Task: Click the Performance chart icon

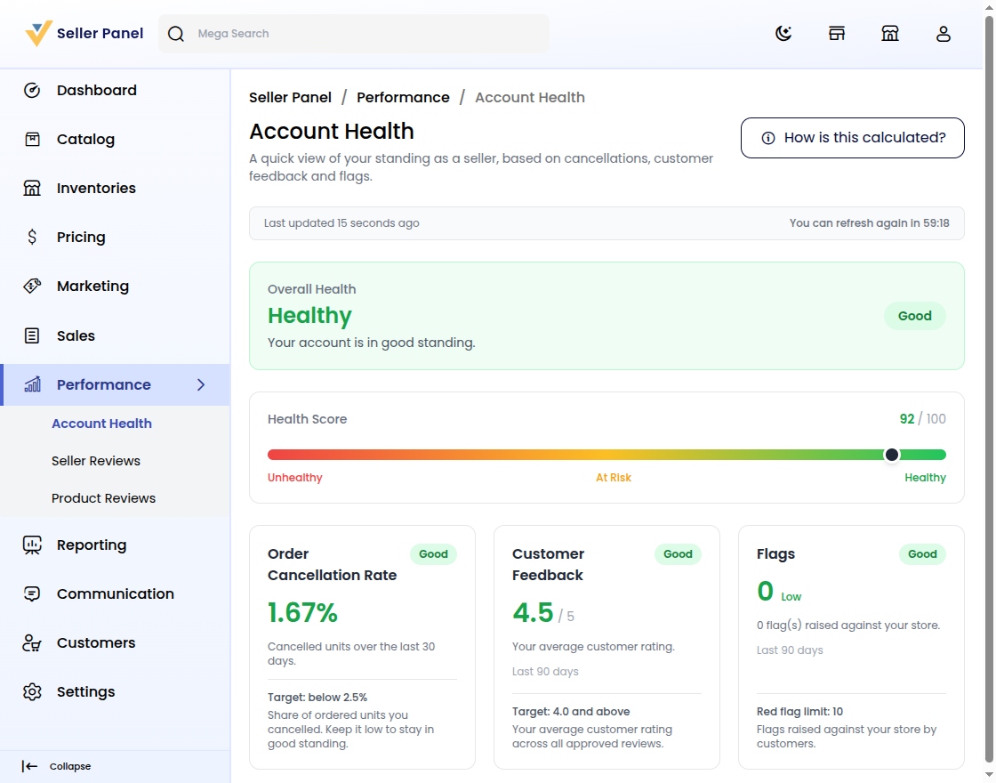Action: pos(32,384)
